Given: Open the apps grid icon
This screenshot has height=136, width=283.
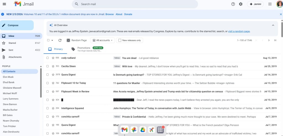Looking at the screenshot, I should 270,4.
